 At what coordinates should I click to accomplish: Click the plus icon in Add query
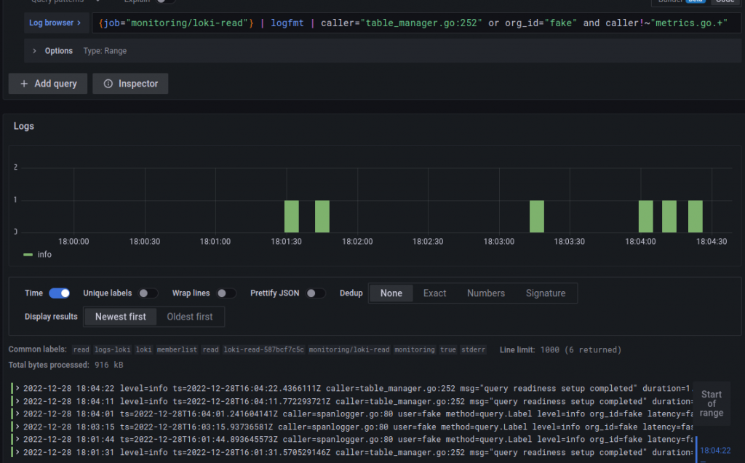[23, 84]
